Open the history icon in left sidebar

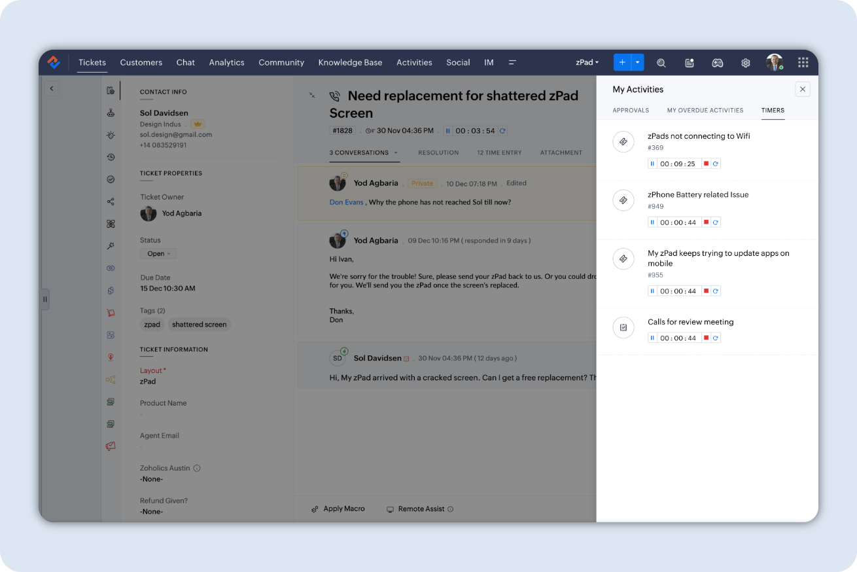coord(111,157)
